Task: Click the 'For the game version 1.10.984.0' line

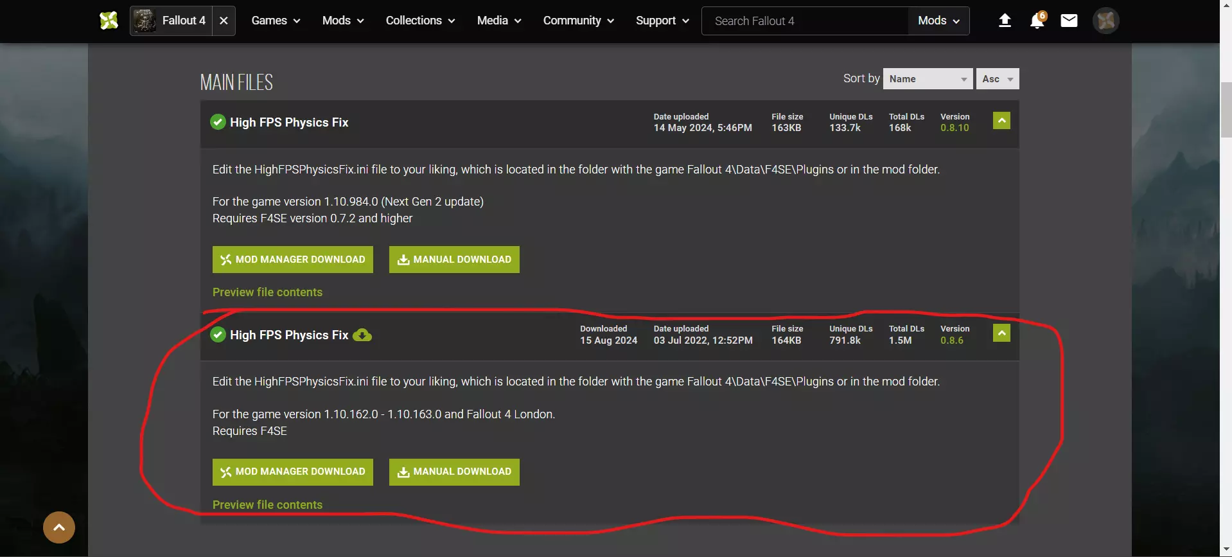Action: [348, 202]
